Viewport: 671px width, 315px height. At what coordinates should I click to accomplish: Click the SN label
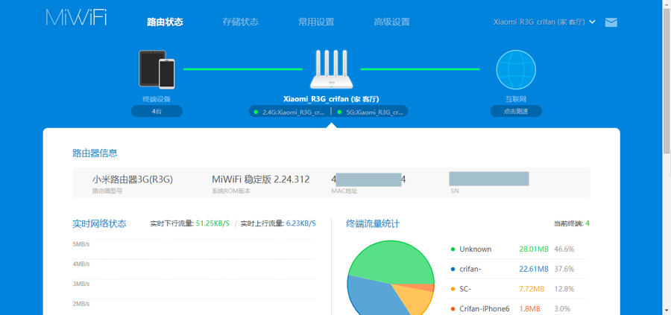click(x=455, y=191)
